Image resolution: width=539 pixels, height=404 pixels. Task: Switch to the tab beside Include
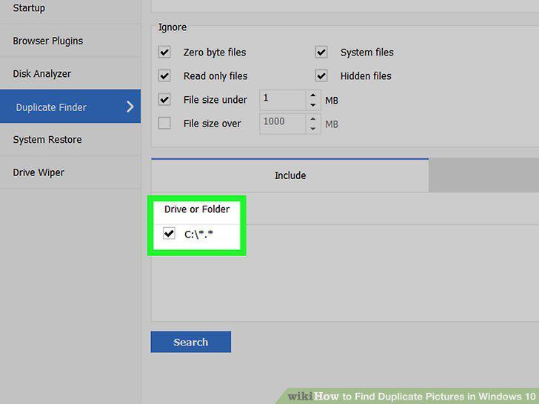483,175
